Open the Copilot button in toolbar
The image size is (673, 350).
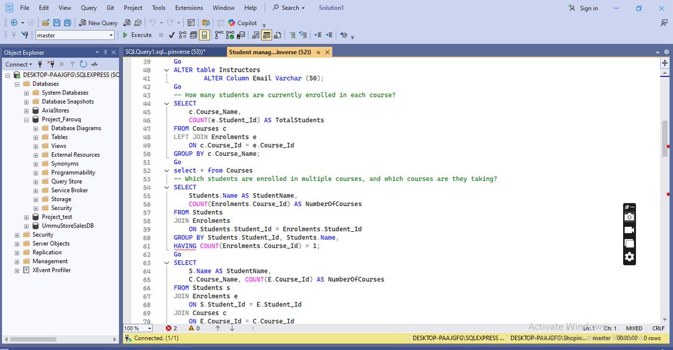242,23
